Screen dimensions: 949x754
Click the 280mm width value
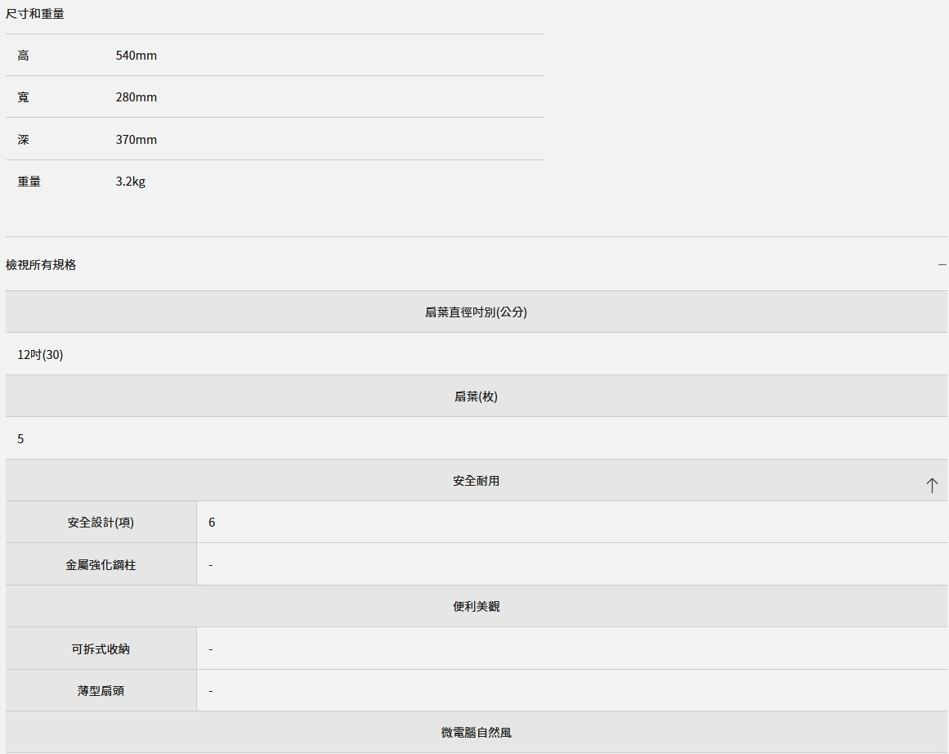coord(136,97)
